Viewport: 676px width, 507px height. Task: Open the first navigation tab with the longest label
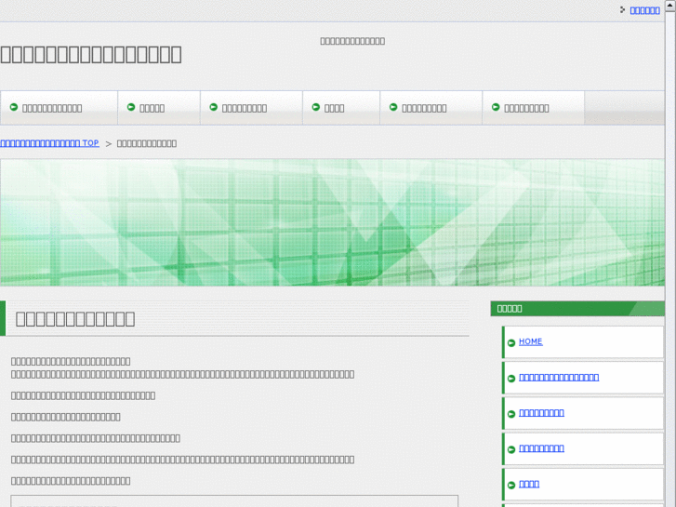click(x=60, y=108)
